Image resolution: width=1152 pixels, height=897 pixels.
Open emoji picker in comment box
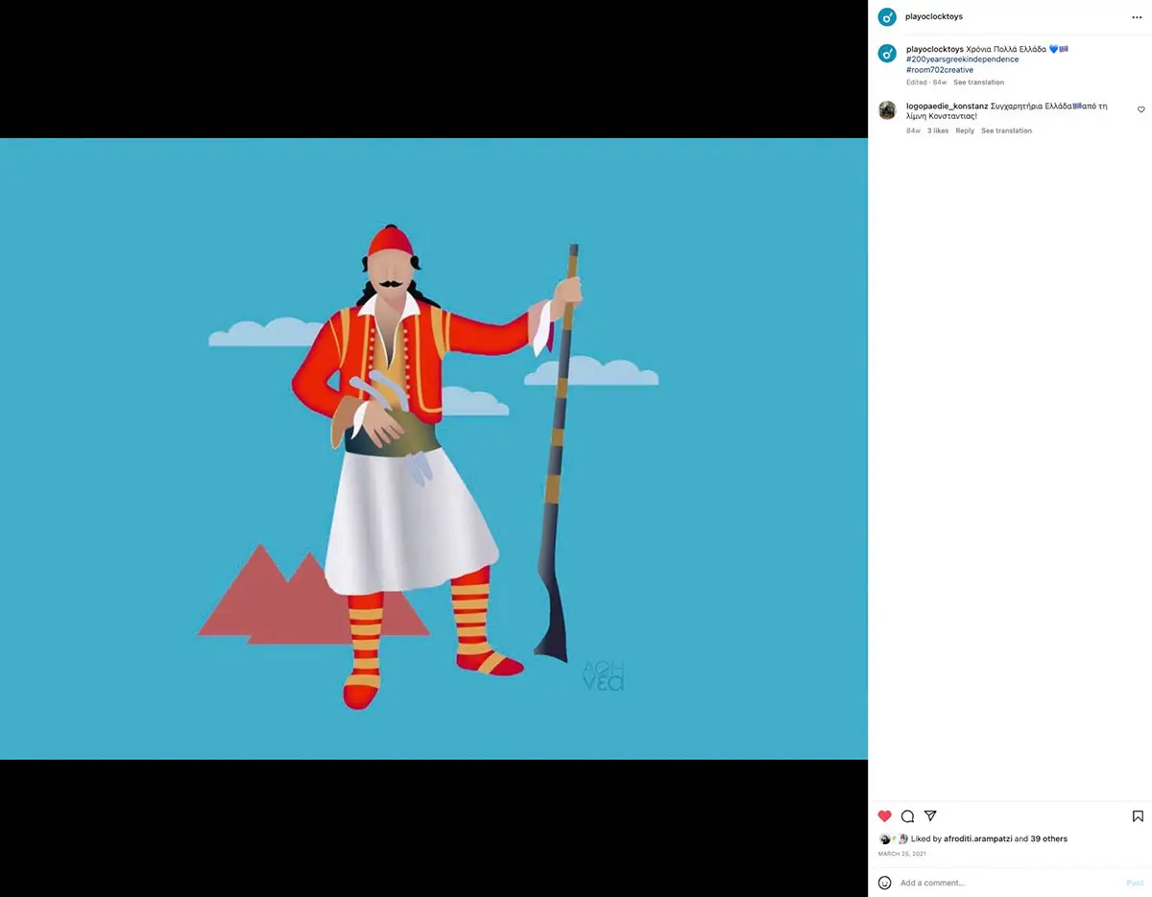[x=884, y=883]
